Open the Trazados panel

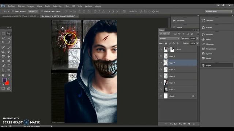coord(210,21)
